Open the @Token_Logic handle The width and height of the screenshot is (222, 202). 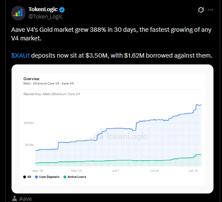pos(46,17)
